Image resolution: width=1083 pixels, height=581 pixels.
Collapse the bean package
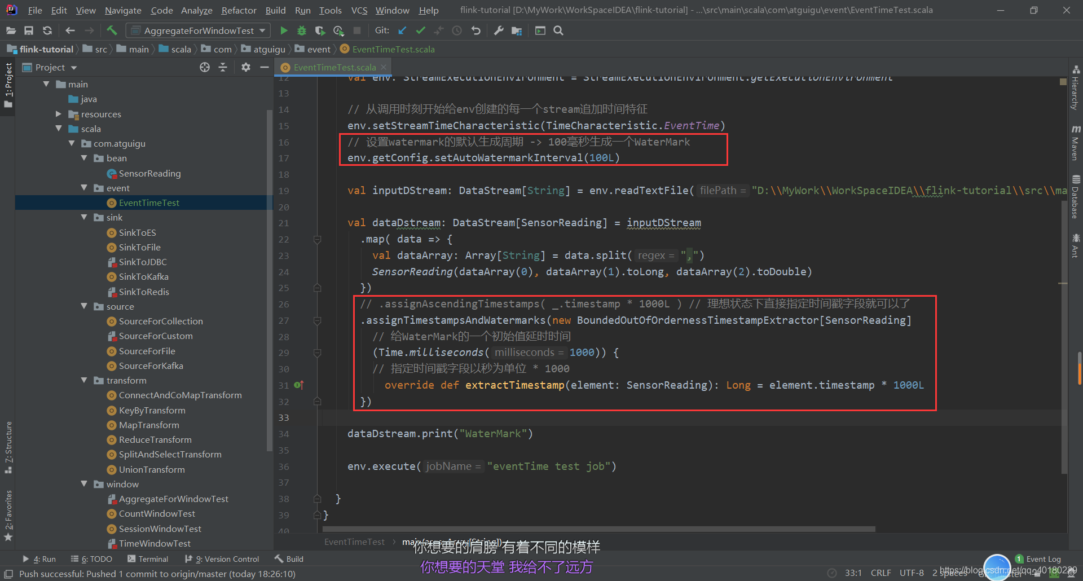84,158
